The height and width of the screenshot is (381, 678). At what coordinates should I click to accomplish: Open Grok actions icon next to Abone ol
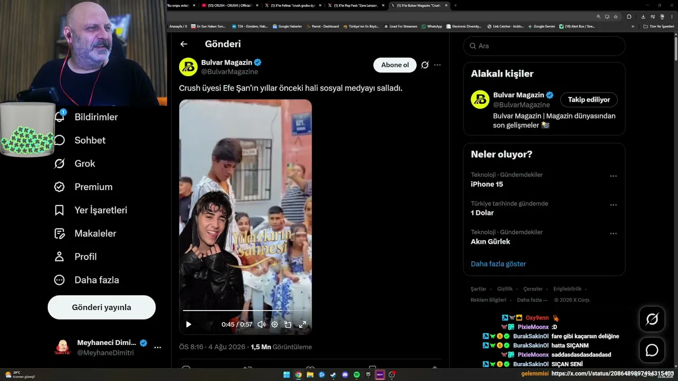coord(425,65)
